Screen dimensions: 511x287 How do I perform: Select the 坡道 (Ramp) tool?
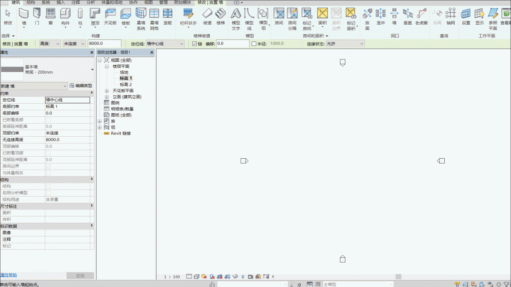[207, 17]
